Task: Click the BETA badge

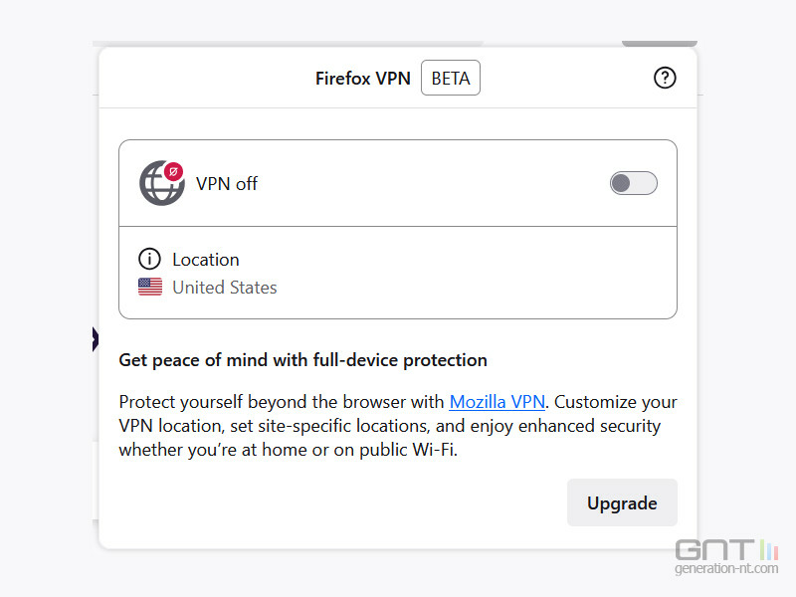Action: (x=451, y=79)
